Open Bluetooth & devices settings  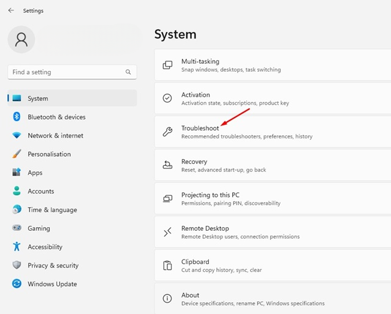72,117
